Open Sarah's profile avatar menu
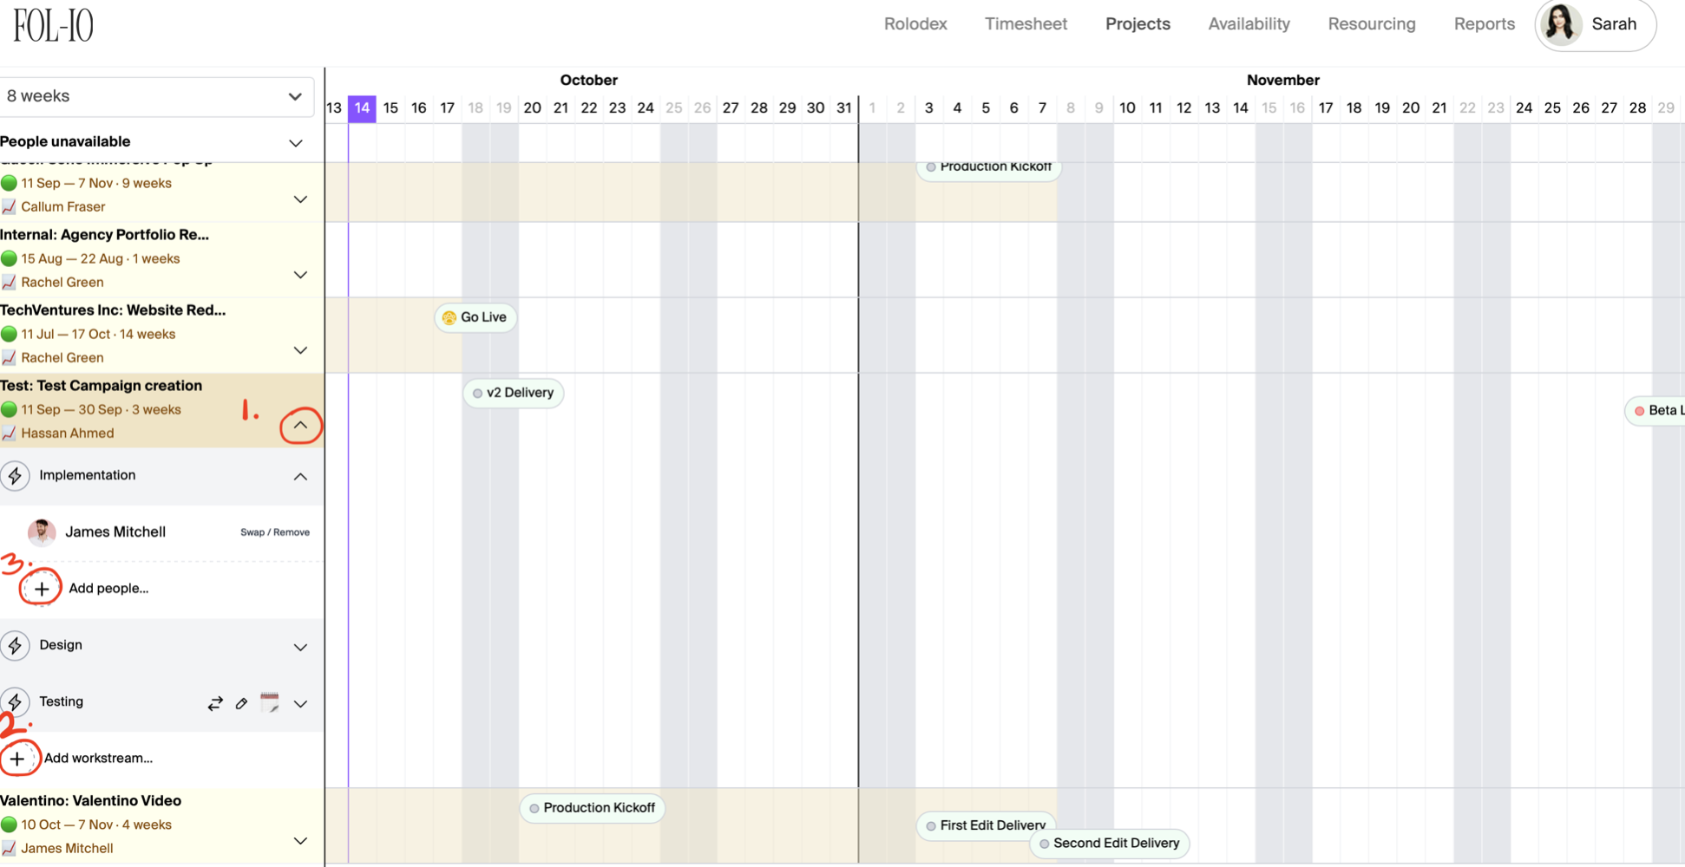This screenshot has width=1685, height=867. (1561, 24)
